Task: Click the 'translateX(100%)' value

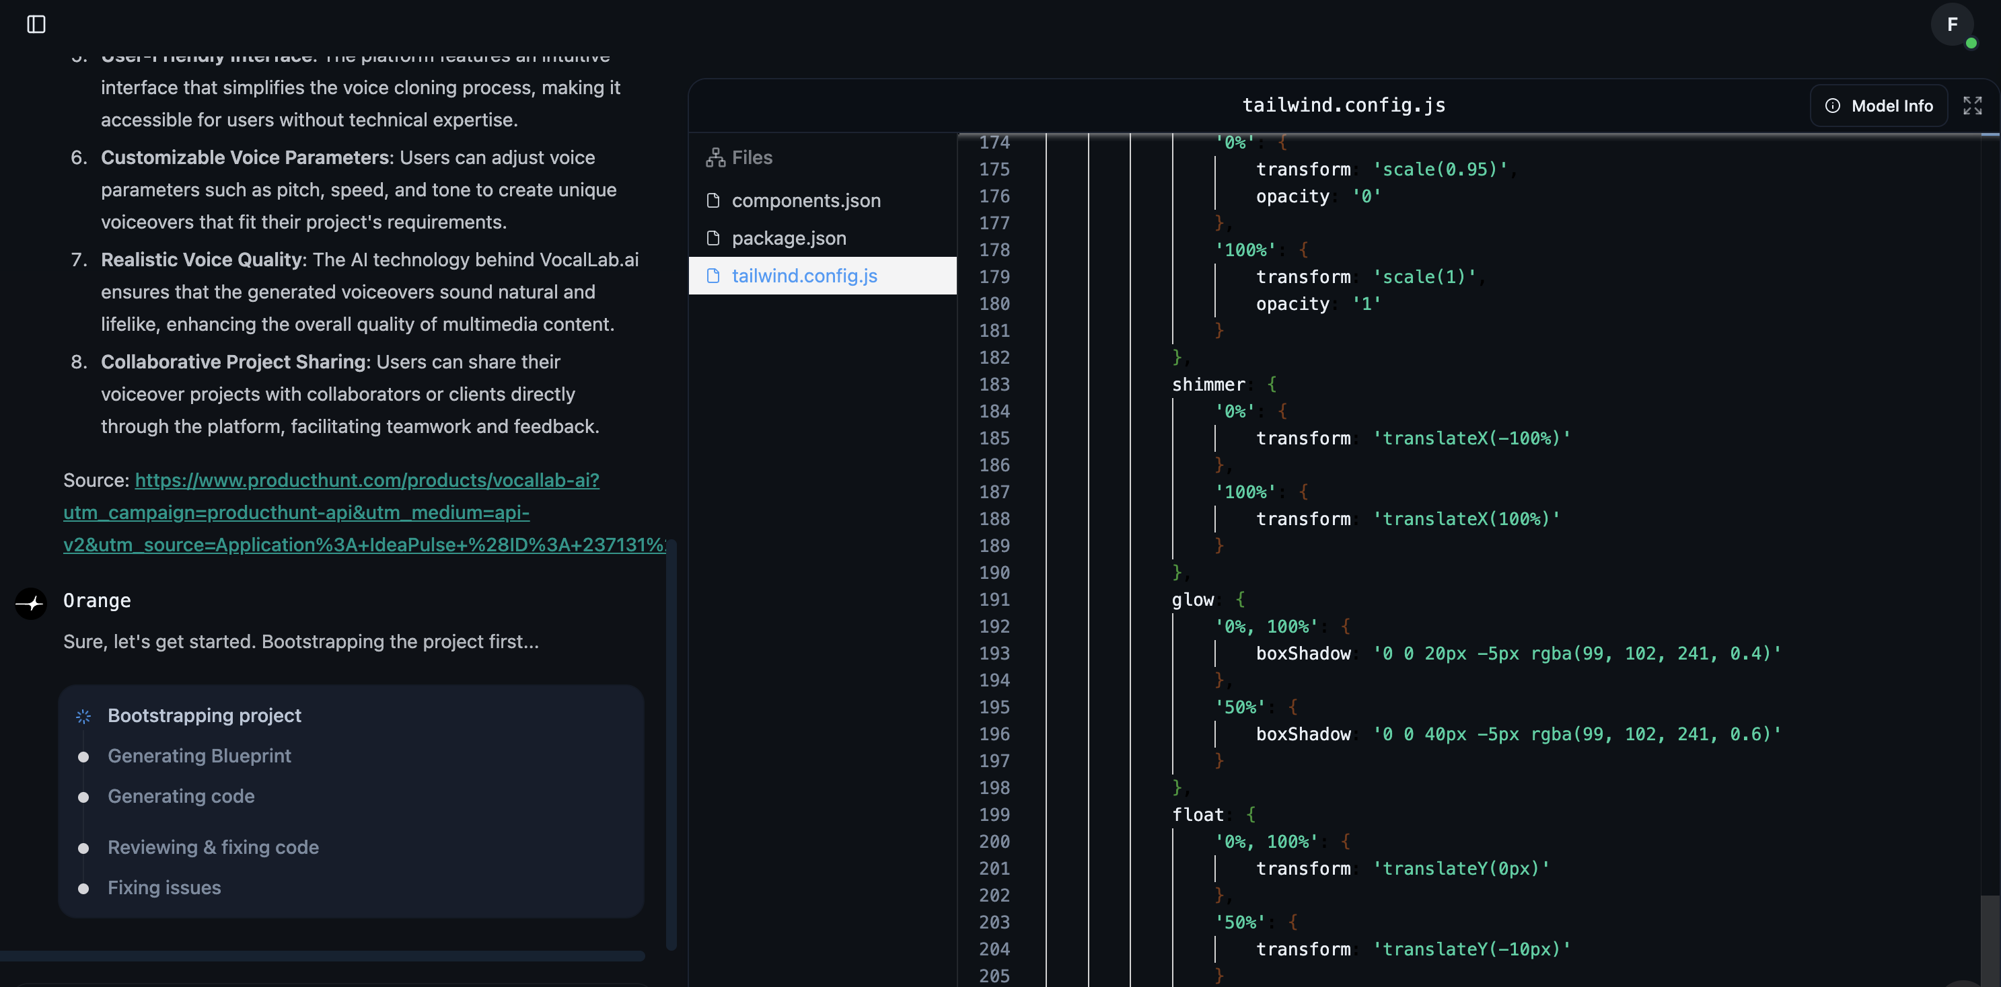Action: 1466,519
